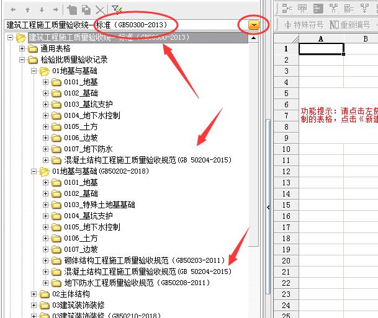Click spreadsheet cell A1
378x318 pixels.
[321, 49]
